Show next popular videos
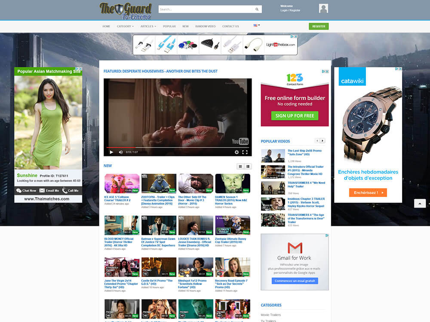This screenshot has width=430, height=322. [x=322, y=141]
